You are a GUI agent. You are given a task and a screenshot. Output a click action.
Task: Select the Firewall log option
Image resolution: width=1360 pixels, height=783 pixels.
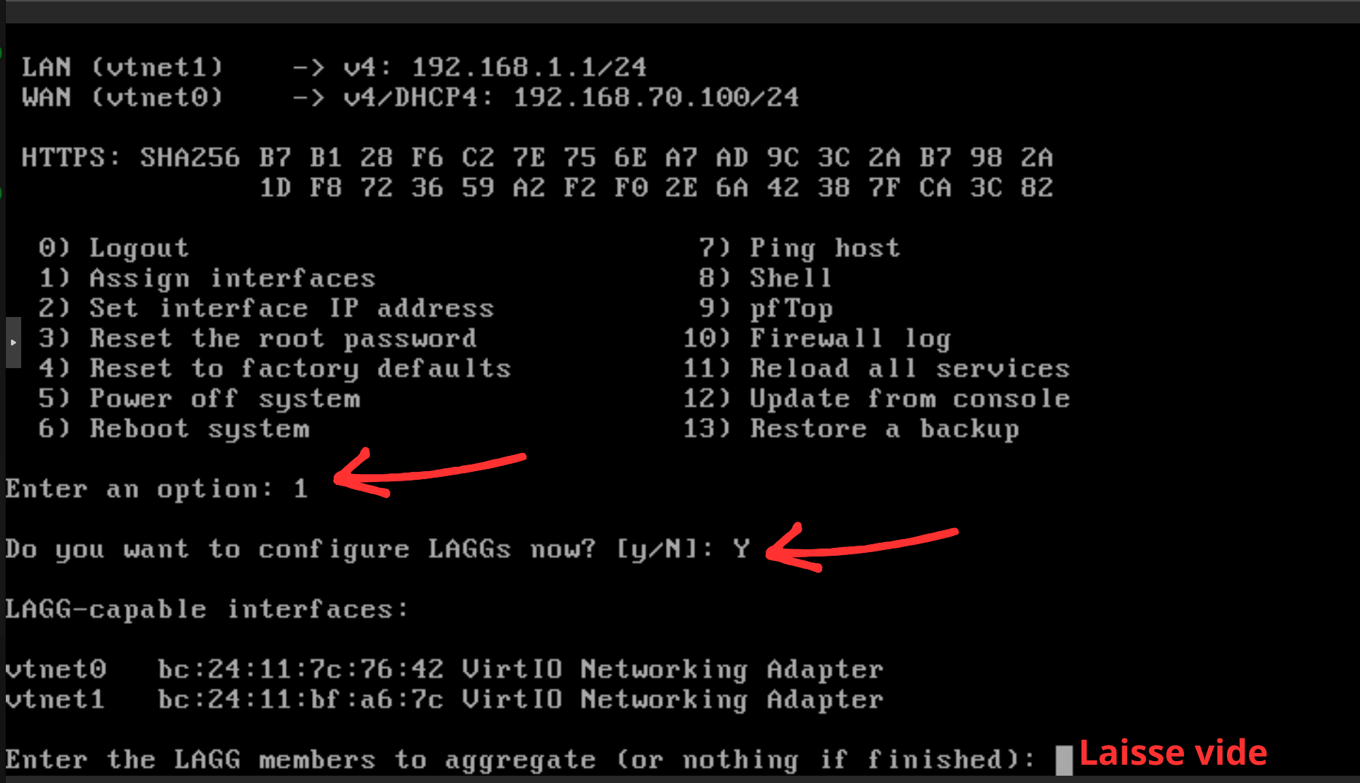click(817, 338)
